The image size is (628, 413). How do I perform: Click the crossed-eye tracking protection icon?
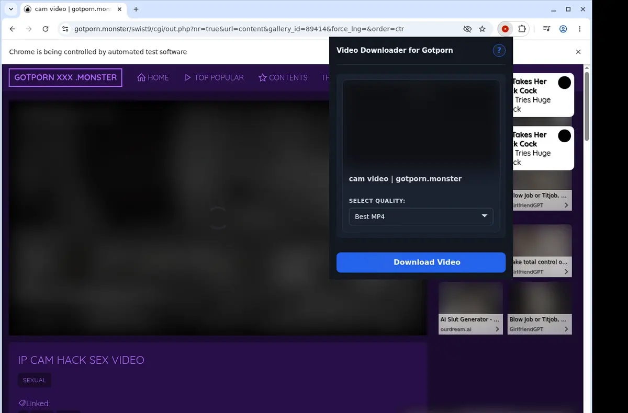point(467,29)
